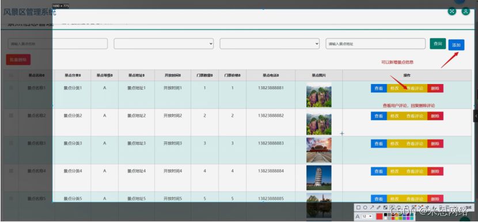Screen dimensions: 478x222
Task: Open the second filter dropdown before address field
Action: pos(270,44)
